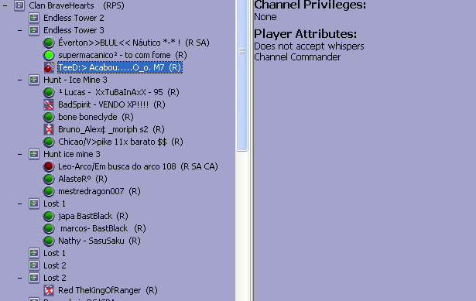Click the green icon beside Nathy - SasuSaku
The height and width of the screenshot is (301, 476).
tap(49, 241)
